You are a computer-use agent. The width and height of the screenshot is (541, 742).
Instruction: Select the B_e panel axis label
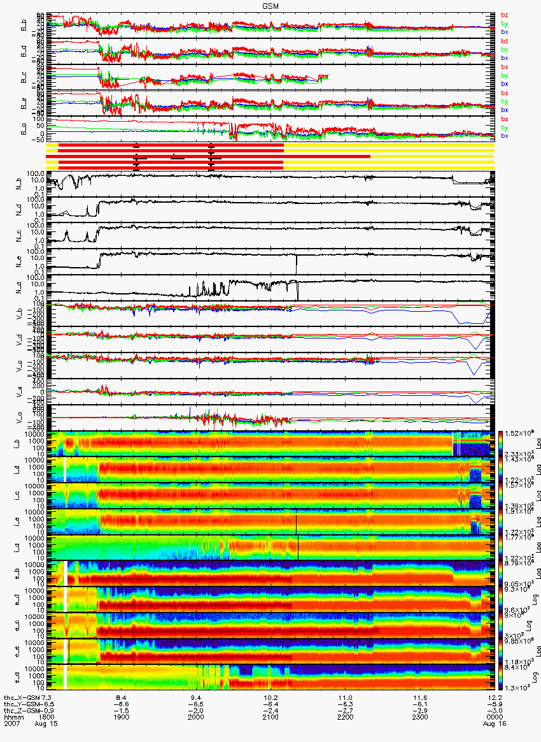click(24, 104)
